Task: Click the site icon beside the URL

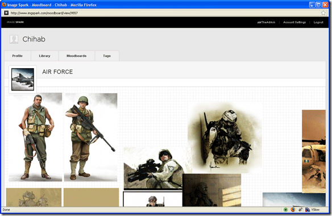Action: coord(6,13)
